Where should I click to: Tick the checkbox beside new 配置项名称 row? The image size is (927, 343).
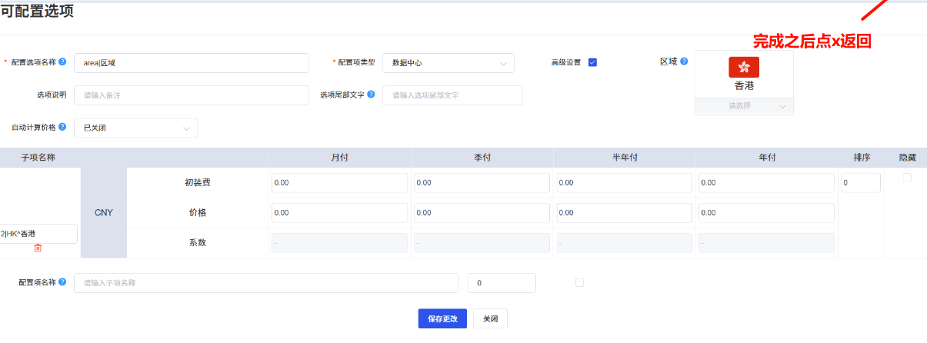[x=579, y=282]
